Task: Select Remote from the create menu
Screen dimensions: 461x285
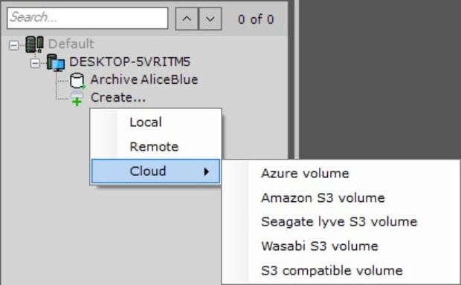Action: [x=155, y=146]
